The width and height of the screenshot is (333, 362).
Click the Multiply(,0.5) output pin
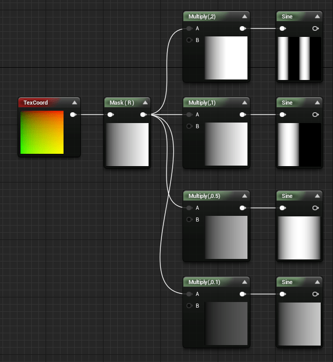coord(242,208)
